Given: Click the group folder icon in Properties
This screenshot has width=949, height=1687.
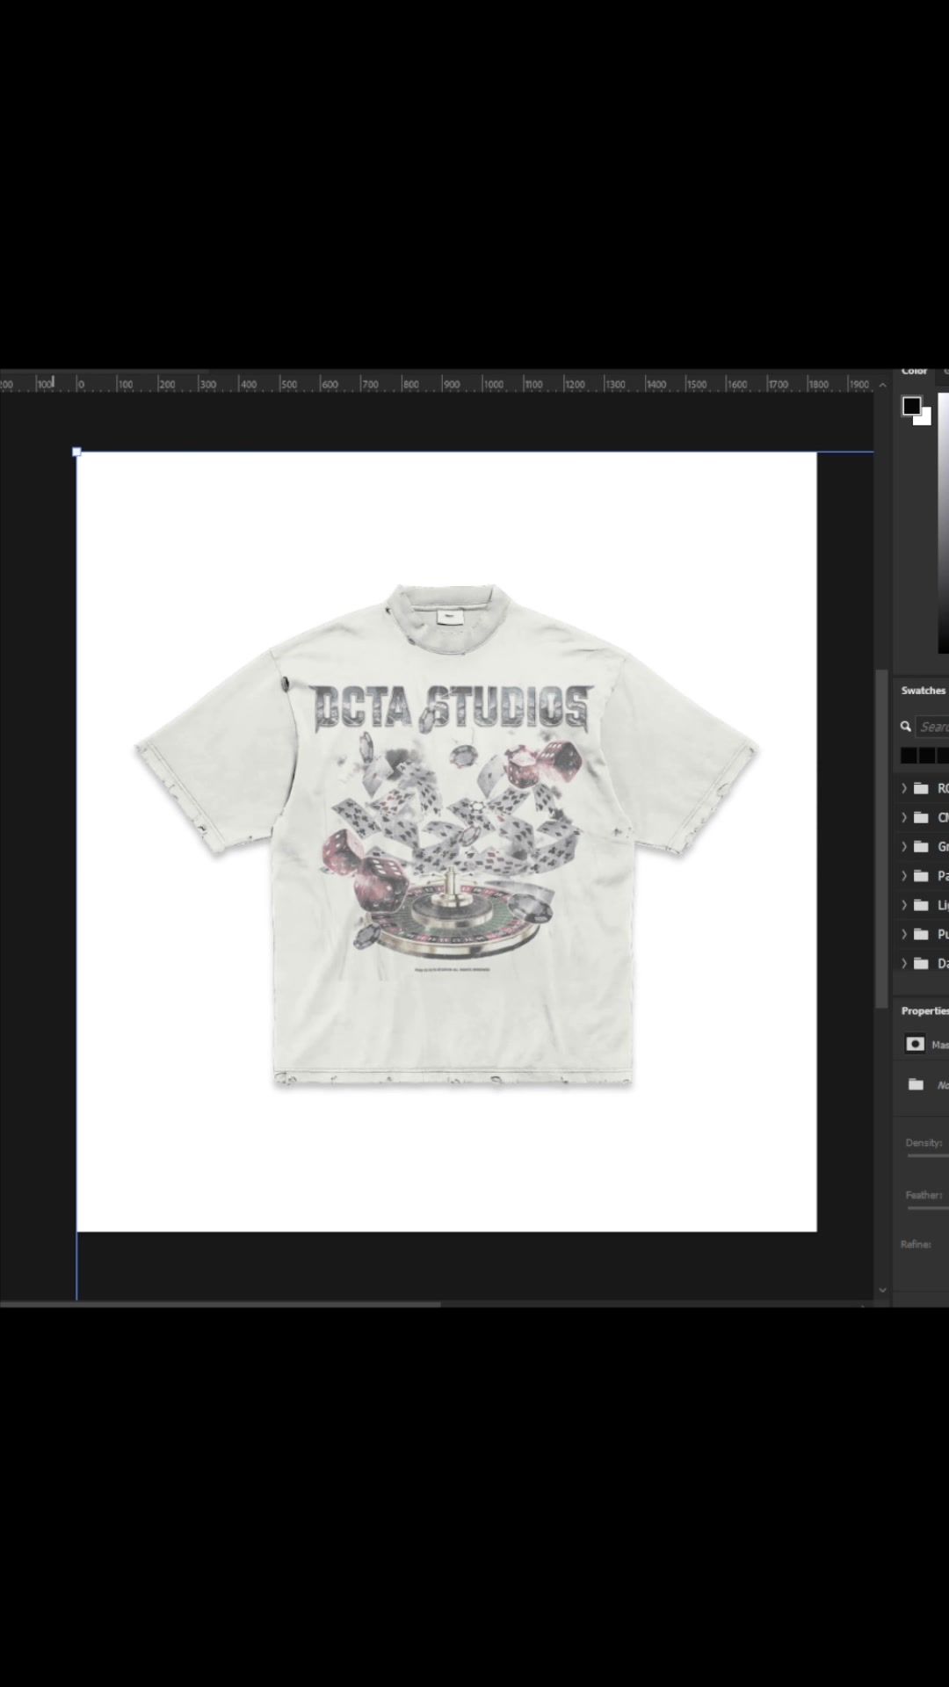Looking at the screenshot, I should pyautogui.click(x=916, y=1084).
